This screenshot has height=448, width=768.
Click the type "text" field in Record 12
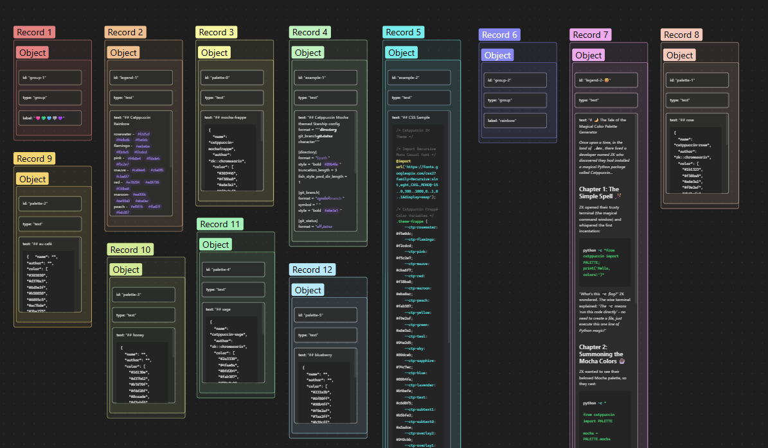click(x=326, y=335)
